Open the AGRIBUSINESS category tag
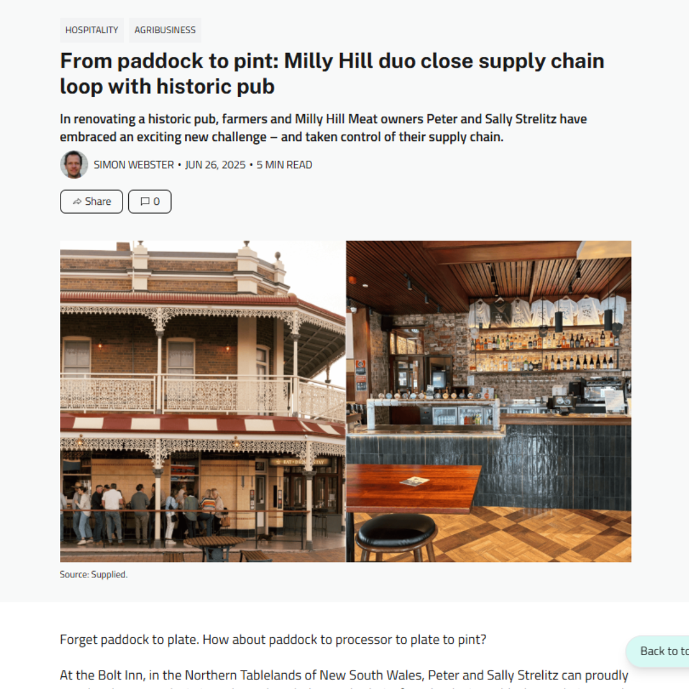 click(165, 30)
